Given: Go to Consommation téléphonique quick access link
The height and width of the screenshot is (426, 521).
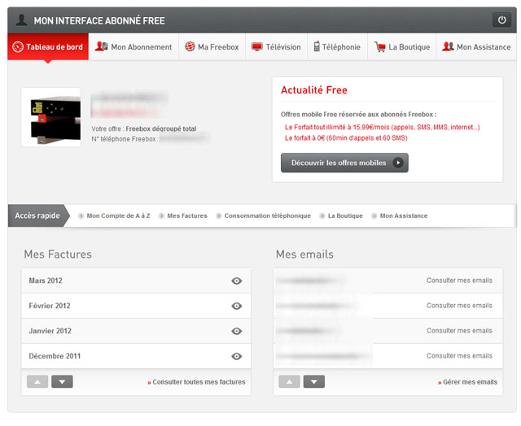Looking at the screenshot, I should (x=267, y=216).
